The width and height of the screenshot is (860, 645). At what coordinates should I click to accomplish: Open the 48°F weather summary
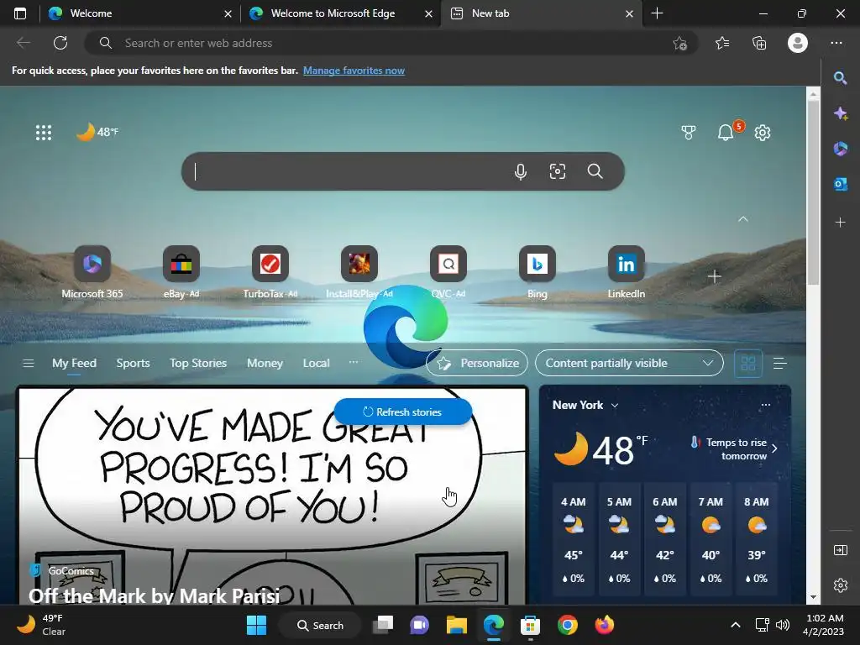97,132
